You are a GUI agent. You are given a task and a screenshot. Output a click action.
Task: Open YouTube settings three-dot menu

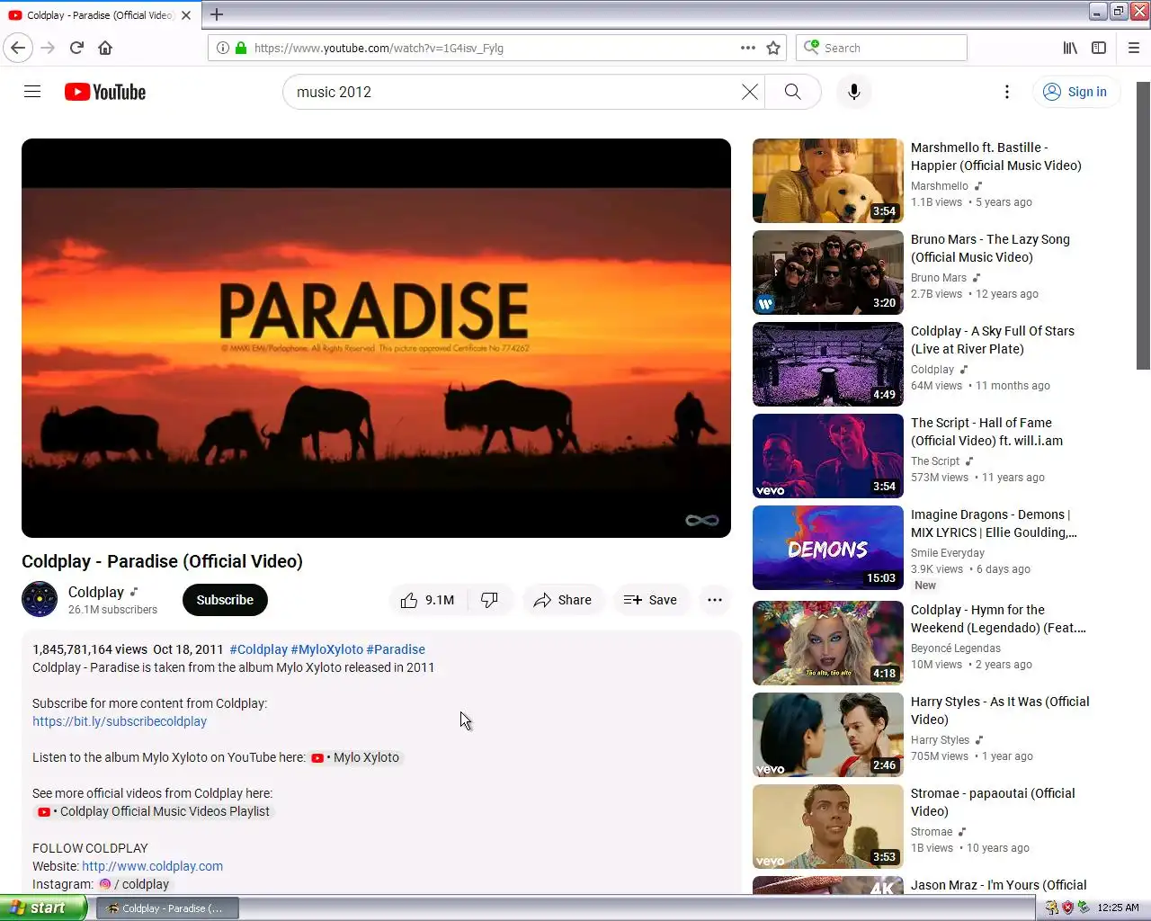click(1007, 92)
